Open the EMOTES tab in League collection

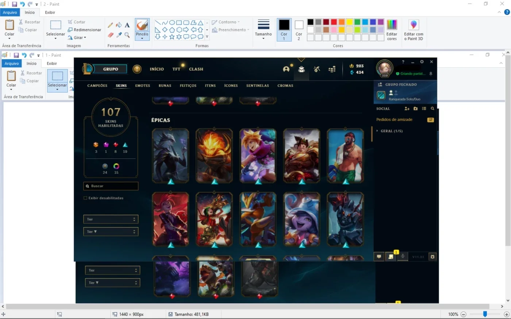pos(143,86)
